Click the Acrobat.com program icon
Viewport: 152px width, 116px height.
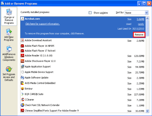[x=22, y=19]
